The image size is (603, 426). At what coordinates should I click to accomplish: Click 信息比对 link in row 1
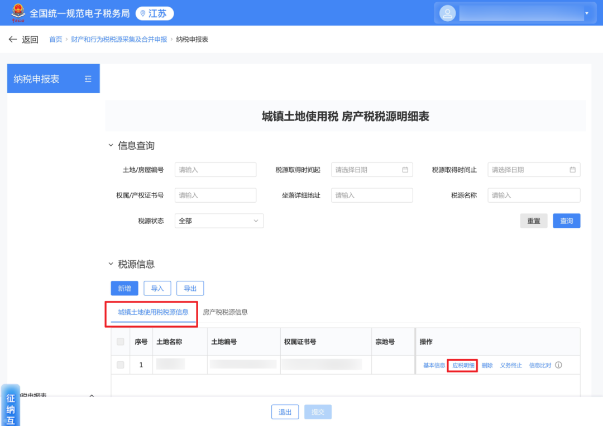coord(540,365)
